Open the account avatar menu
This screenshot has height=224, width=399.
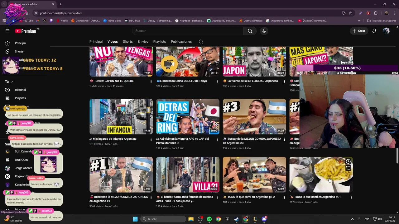tap(386, 31)
